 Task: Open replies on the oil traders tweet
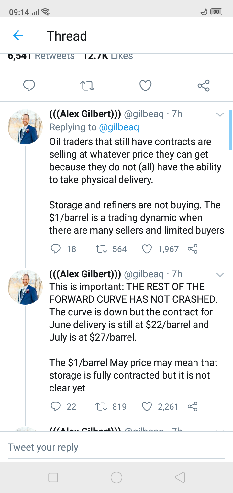click(56, 249)
